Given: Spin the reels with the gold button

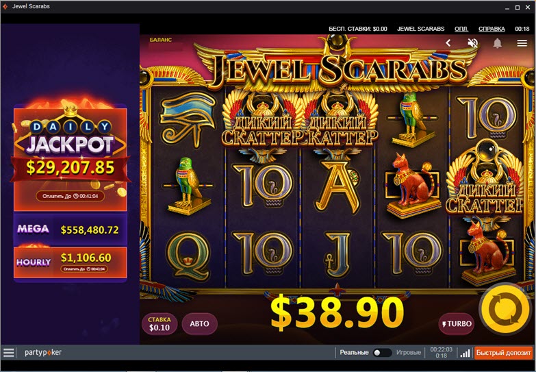Looking at the screenshot, I should pyautogui.click(x=505, y=310).
